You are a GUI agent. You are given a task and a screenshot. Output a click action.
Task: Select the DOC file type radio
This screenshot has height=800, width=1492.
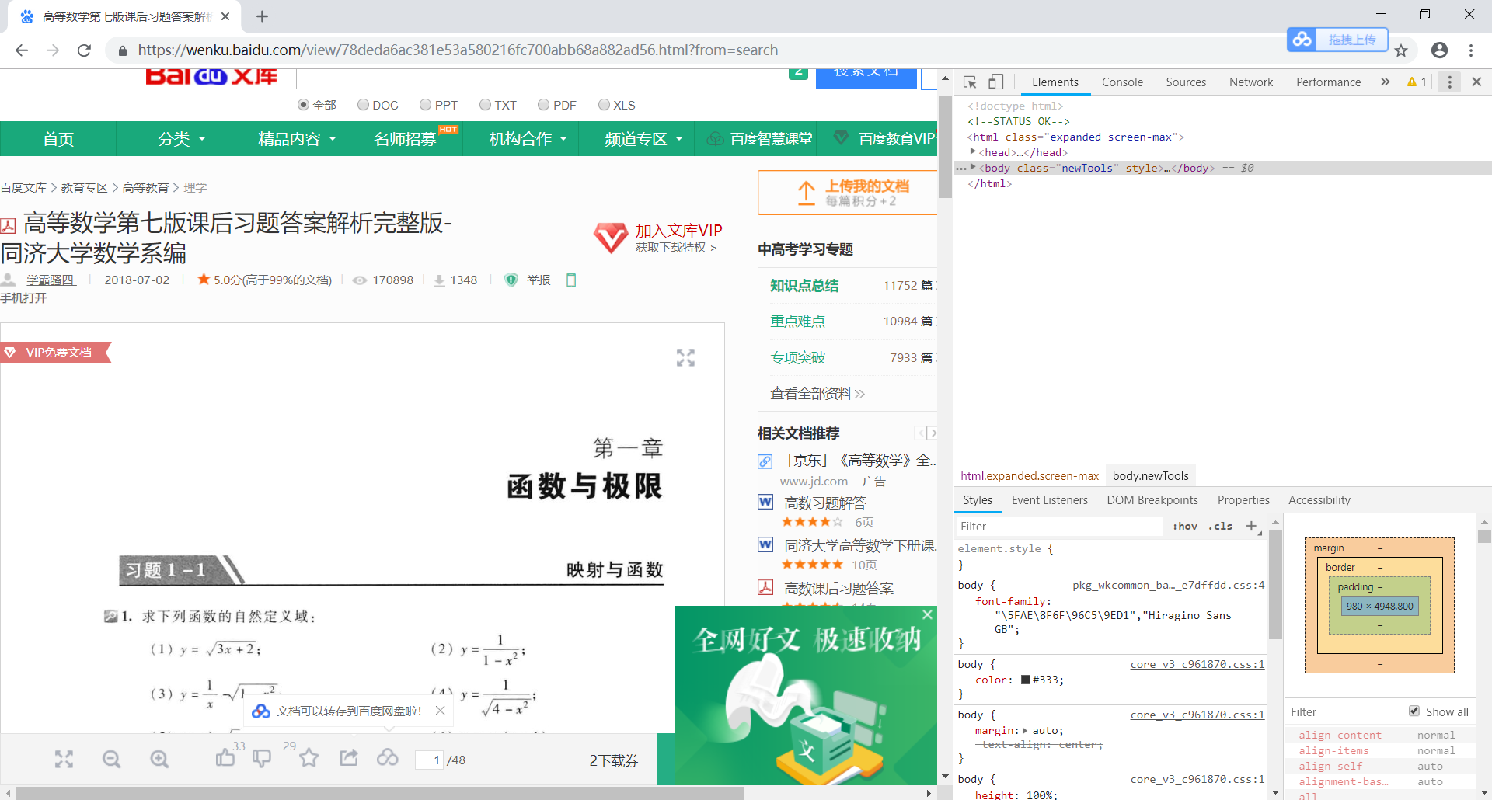point(363,105)
